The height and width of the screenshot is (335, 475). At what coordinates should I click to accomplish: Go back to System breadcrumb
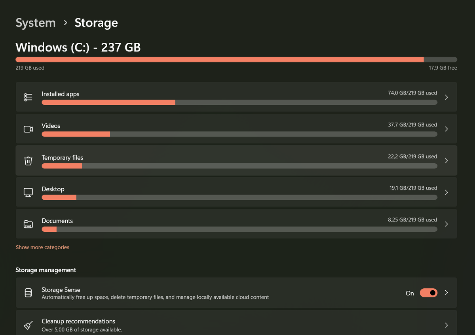point(36,23)
